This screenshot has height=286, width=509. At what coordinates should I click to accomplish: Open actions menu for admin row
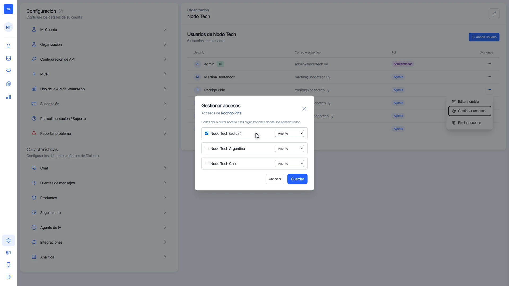[489, 64]
